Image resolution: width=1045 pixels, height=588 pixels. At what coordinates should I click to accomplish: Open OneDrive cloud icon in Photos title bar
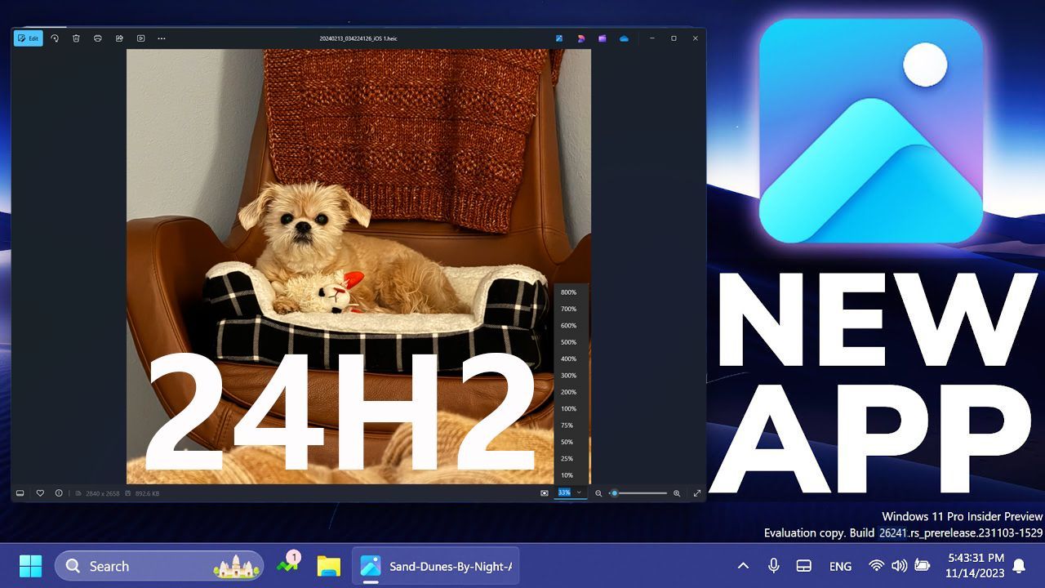(624, 38)
